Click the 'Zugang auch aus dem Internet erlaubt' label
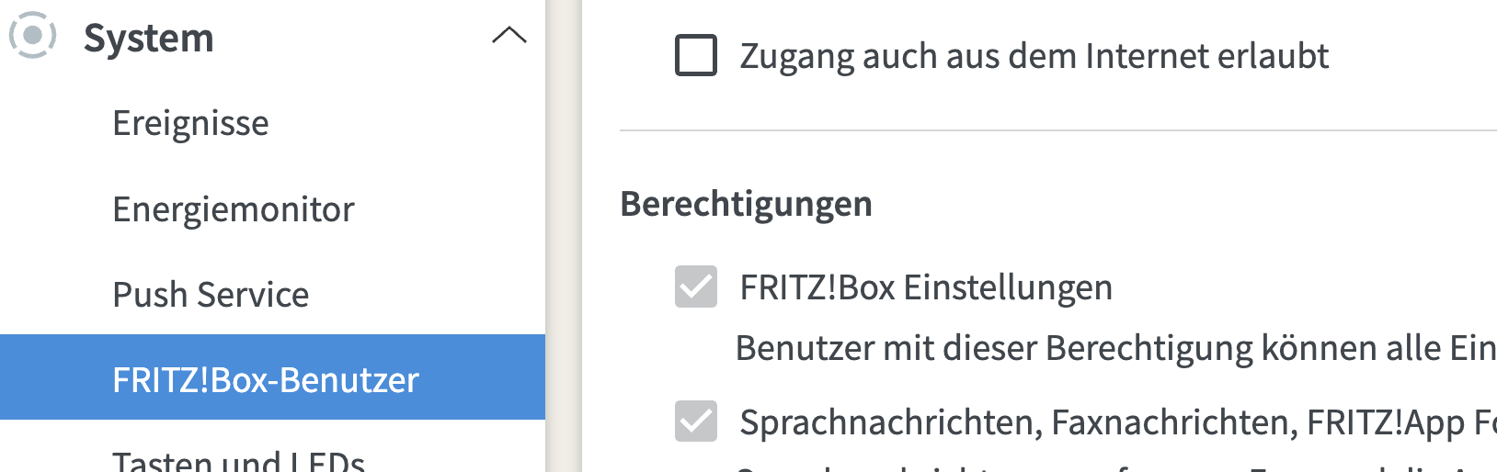1497x472 pixels. [x=1034, y=56]
